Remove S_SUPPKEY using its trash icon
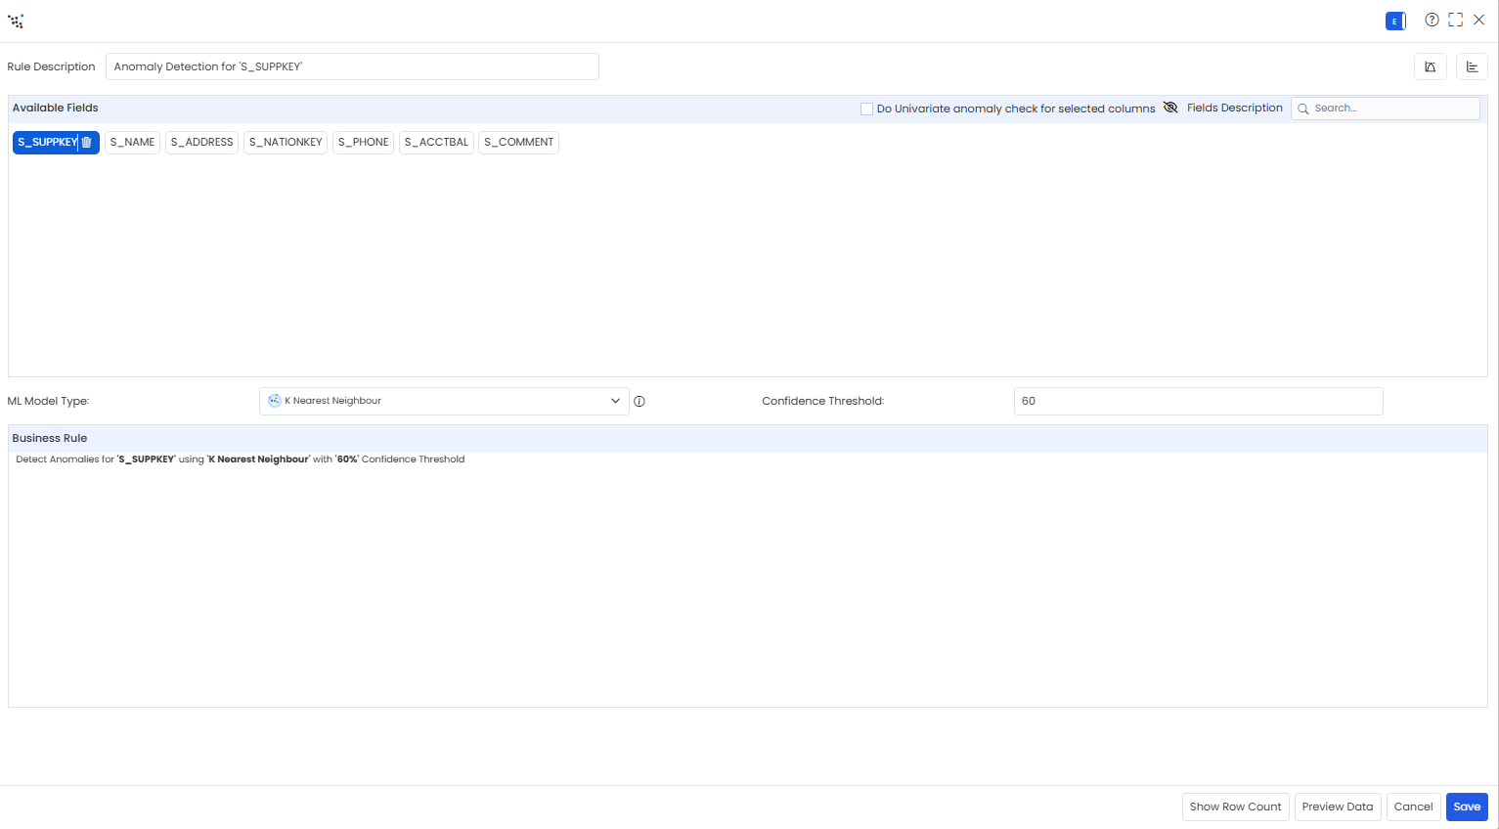This screenshot has width=1499, height=829. click(86, 143)
